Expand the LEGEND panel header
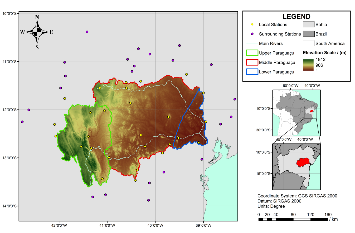This screenshot has width=355, height=233. [x=296, y=16]
